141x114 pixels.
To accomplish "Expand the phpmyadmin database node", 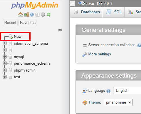I will click(5, 70).
